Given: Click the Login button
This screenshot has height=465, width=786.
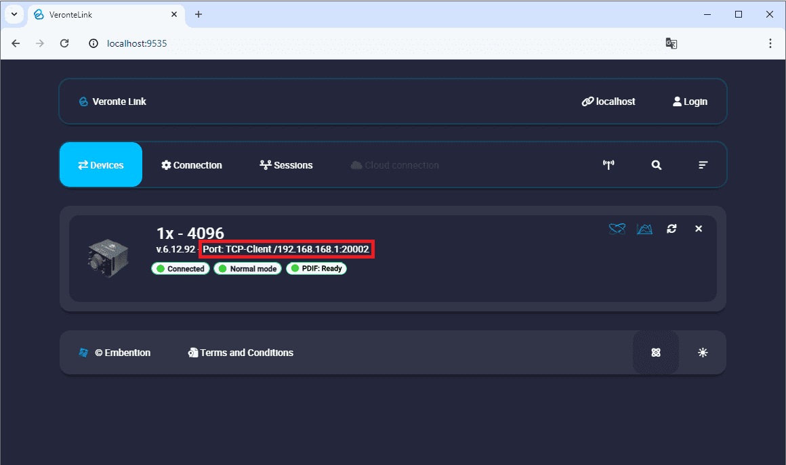Looking at the screenshot, I should point(690,102).
